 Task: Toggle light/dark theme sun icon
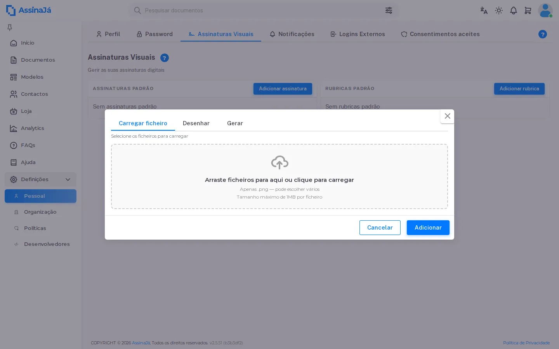click(499, 10)
